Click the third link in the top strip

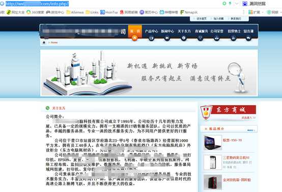point(236,19)
